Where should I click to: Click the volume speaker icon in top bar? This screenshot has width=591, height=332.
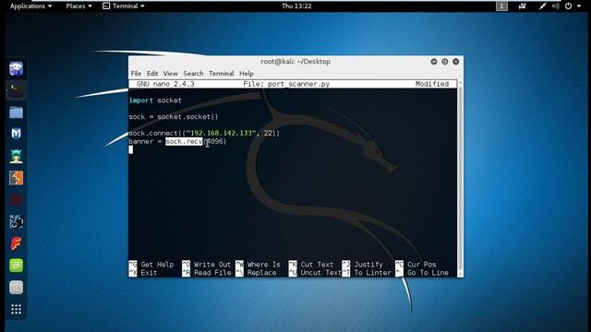click(556, 6)
